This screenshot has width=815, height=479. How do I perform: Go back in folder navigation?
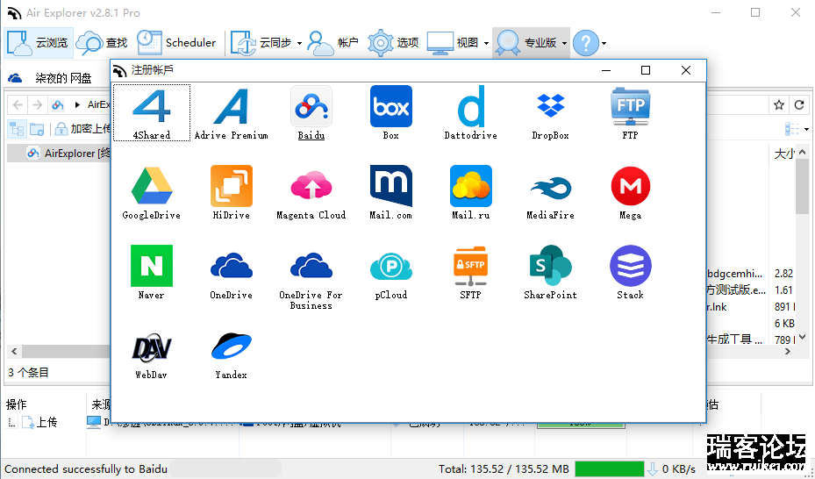click(18, 105)
